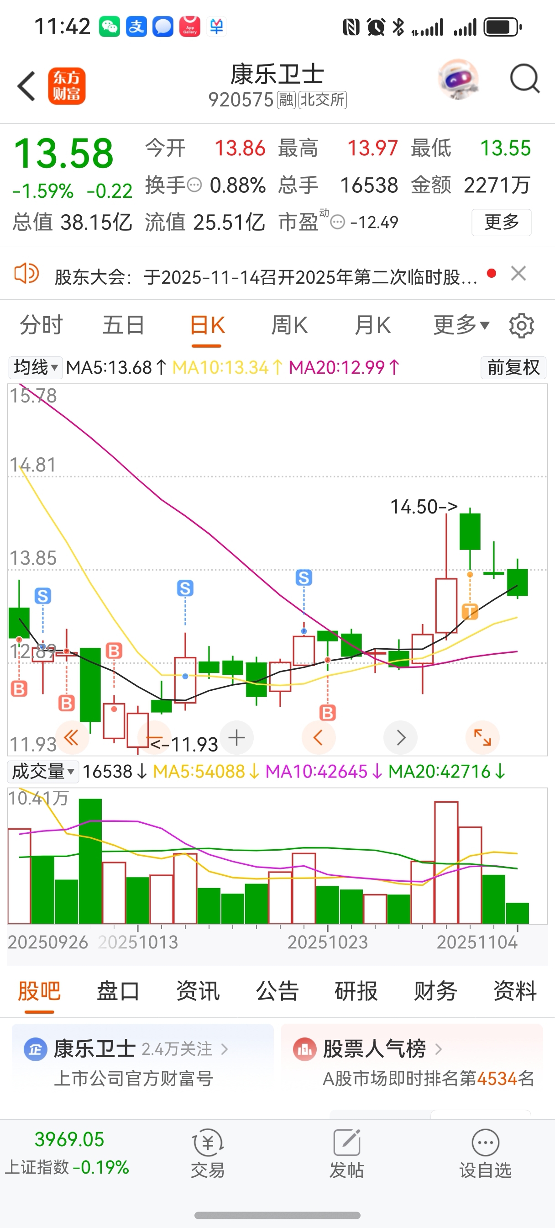Open chart settings gear icon
Image resolution: width=555 pixels, height=1228 pixels.
[522, 326]
